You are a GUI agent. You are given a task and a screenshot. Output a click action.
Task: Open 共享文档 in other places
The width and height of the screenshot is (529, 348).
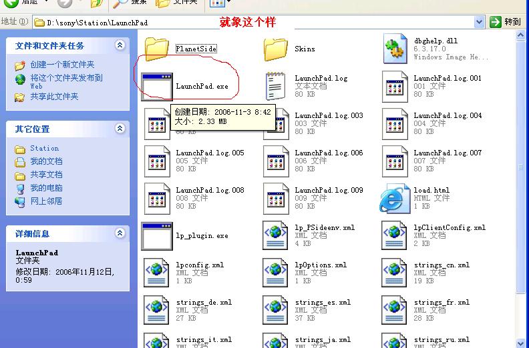tap(46, 175)
